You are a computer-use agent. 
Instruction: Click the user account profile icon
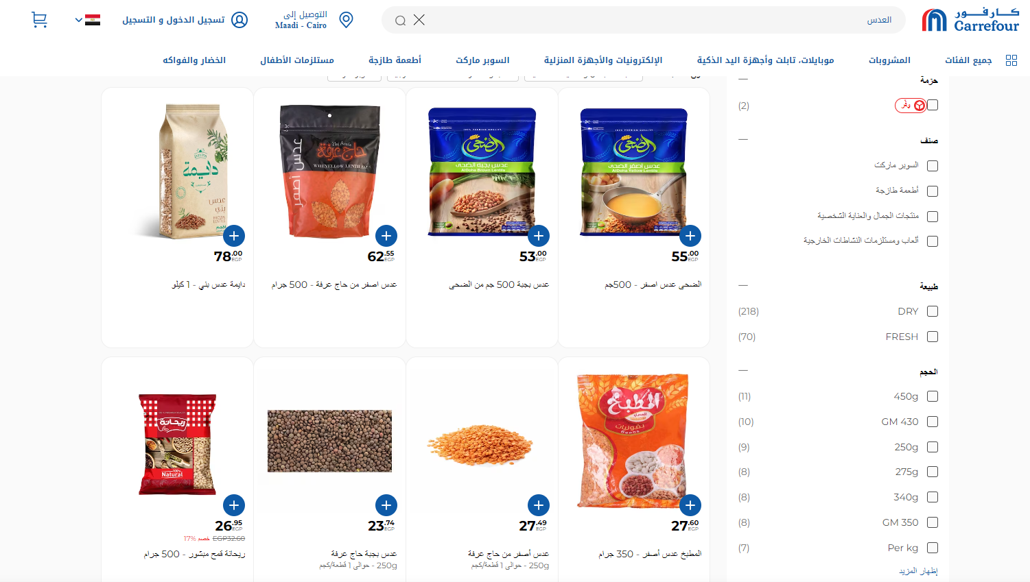coord(239,20)
